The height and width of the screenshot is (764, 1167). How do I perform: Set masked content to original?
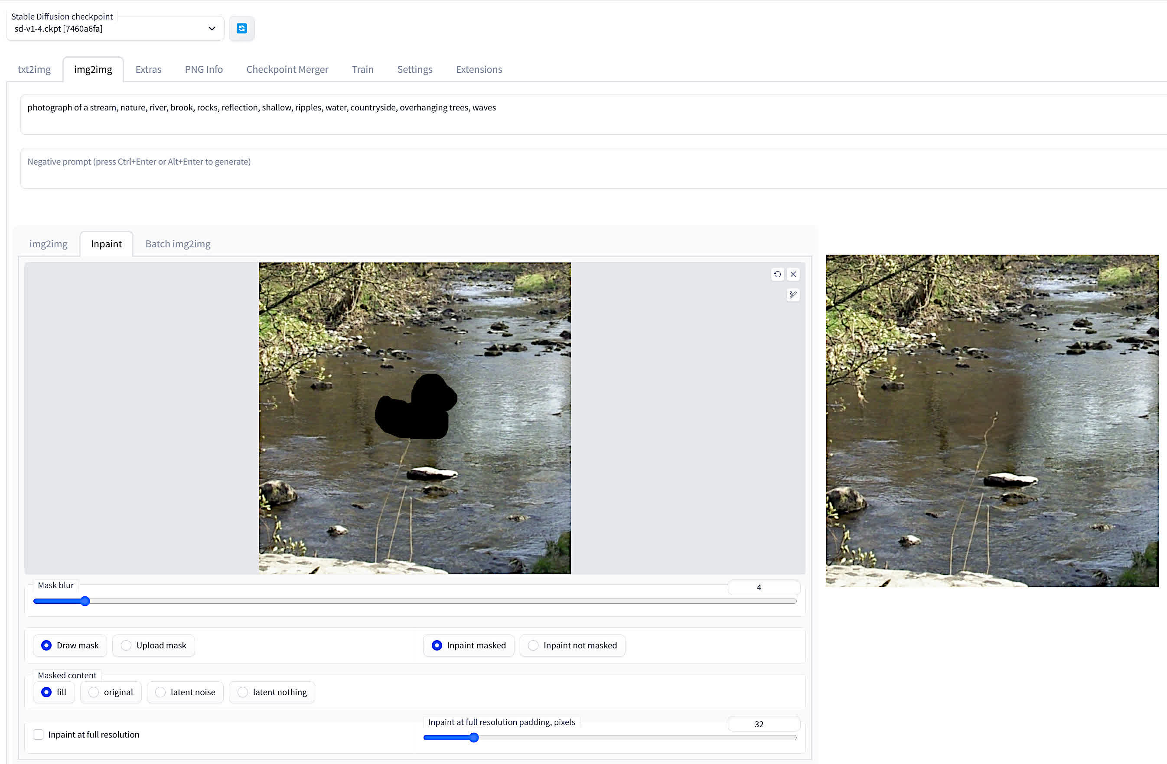point(111,692)
